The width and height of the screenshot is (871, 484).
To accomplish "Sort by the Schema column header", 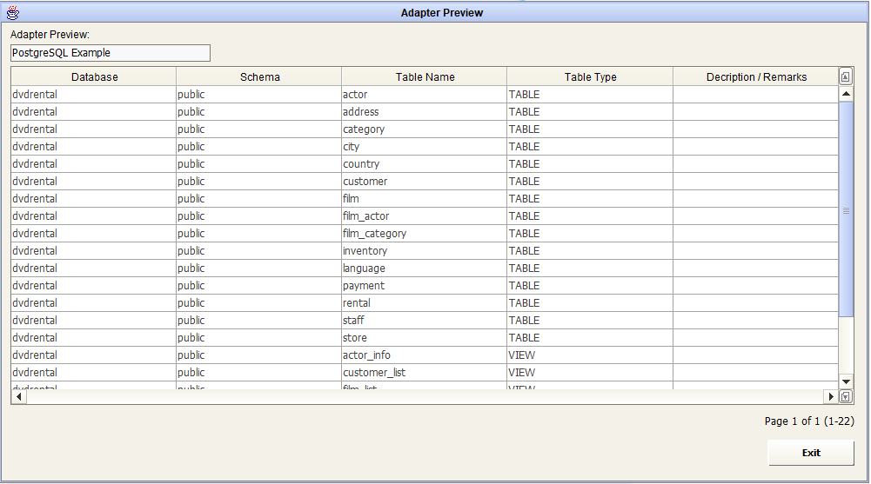I will click(259, 77).
